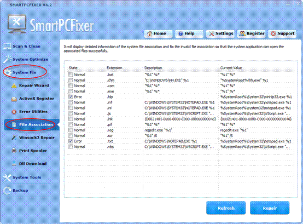The width and height of the screenshot is (303, 224).
Task: Sort by the Extension column header
Action: [114, 68]
